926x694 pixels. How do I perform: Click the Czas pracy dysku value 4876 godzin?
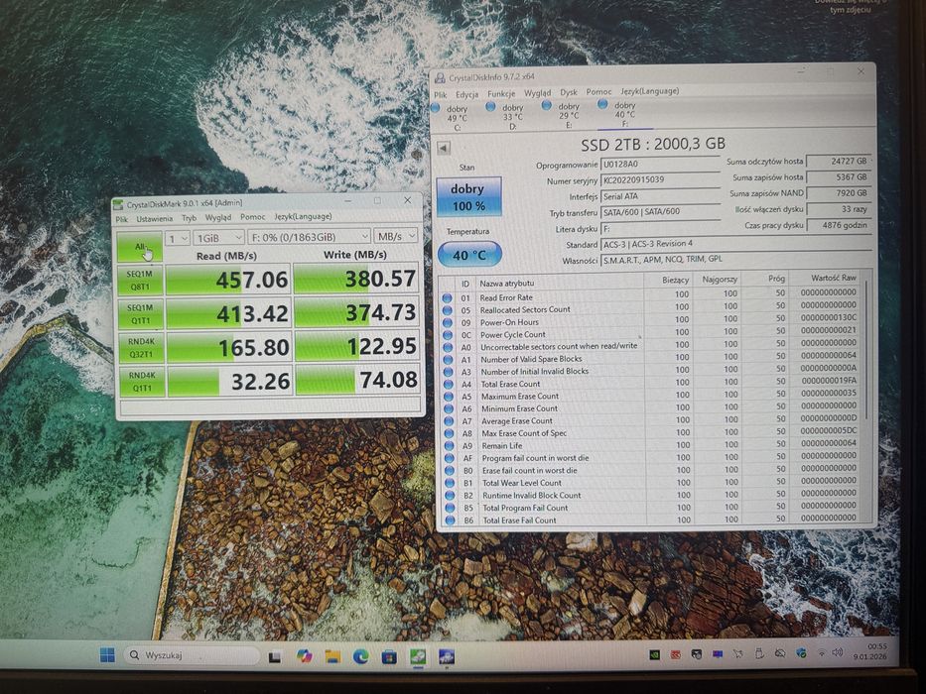click(839, 225)
